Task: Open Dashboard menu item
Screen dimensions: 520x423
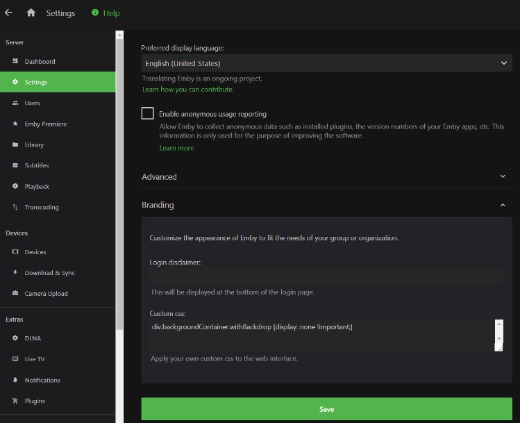Action: tap(58, 61)
